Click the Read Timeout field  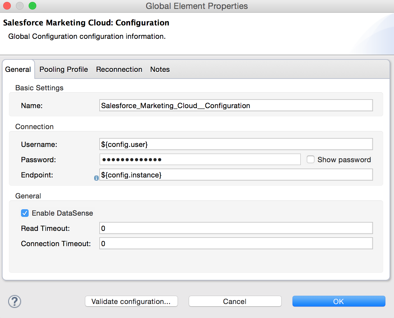[x=236, y=228]
